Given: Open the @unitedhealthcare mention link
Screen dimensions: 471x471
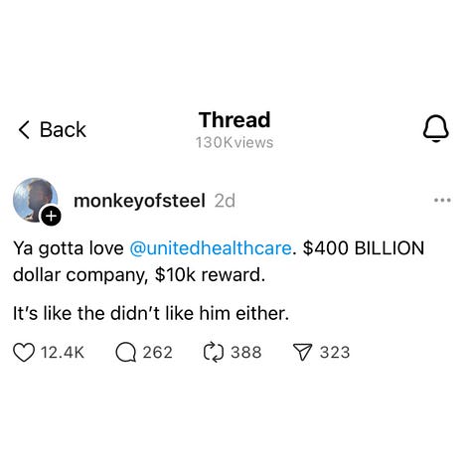Looking at the screenshot, I should point(211,248).
